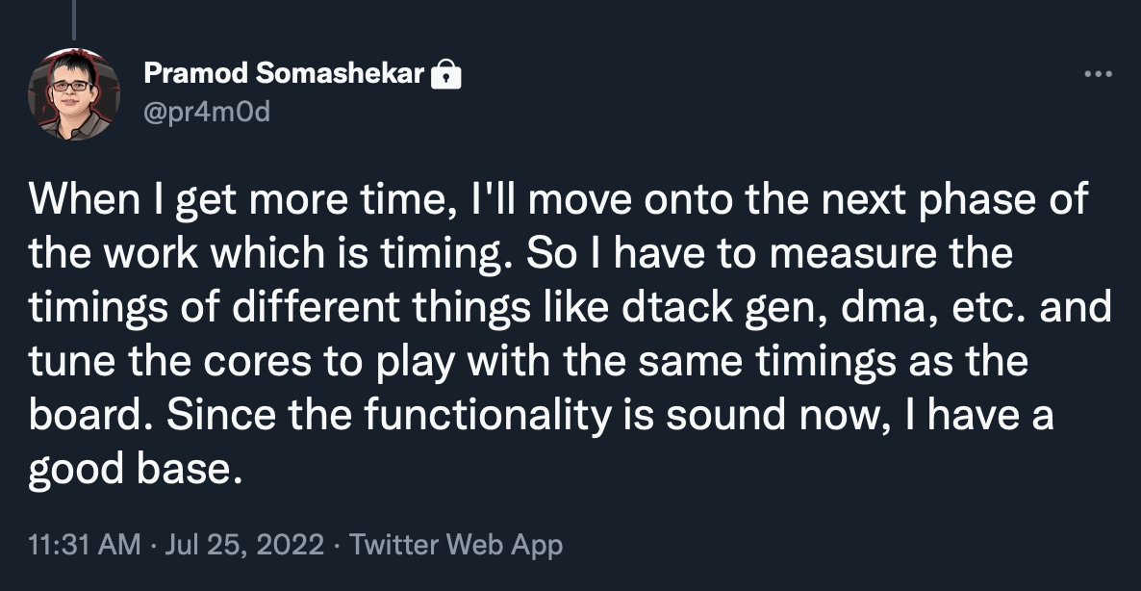Click the protected account padlock icon

[x=446, y=73]
